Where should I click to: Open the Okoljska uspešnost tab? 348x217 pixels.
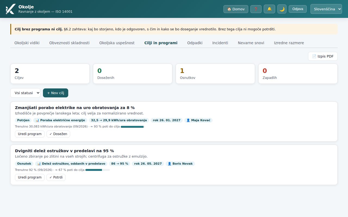click(x=117, y=43)
